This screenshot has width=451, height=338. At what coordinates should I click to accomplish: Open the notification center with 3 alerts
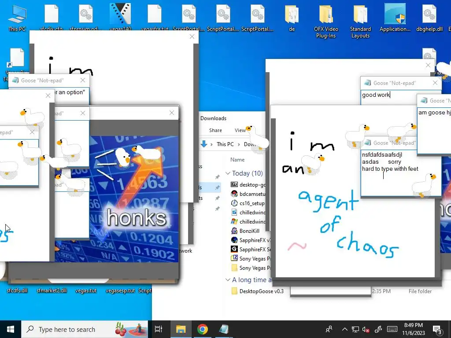point(437,330)
